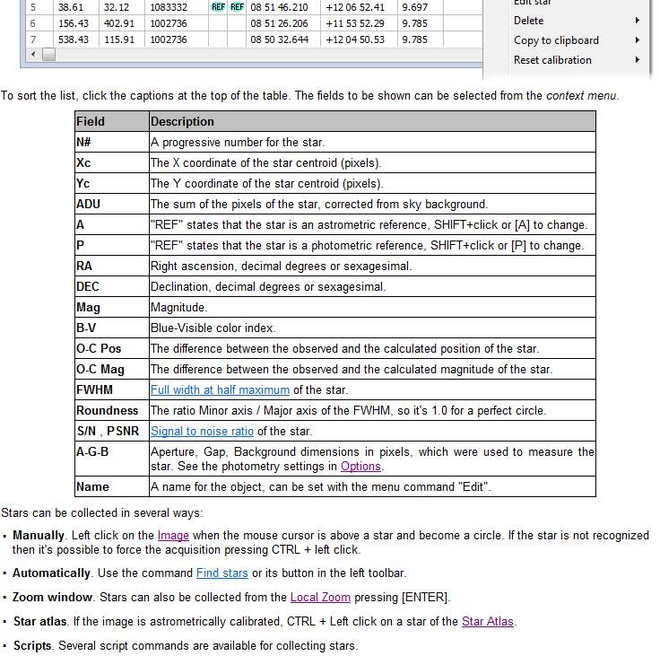This screenshot has height=656, width=660.
Task: Expand the Delete submenu arrow
Action: [638, 21]
